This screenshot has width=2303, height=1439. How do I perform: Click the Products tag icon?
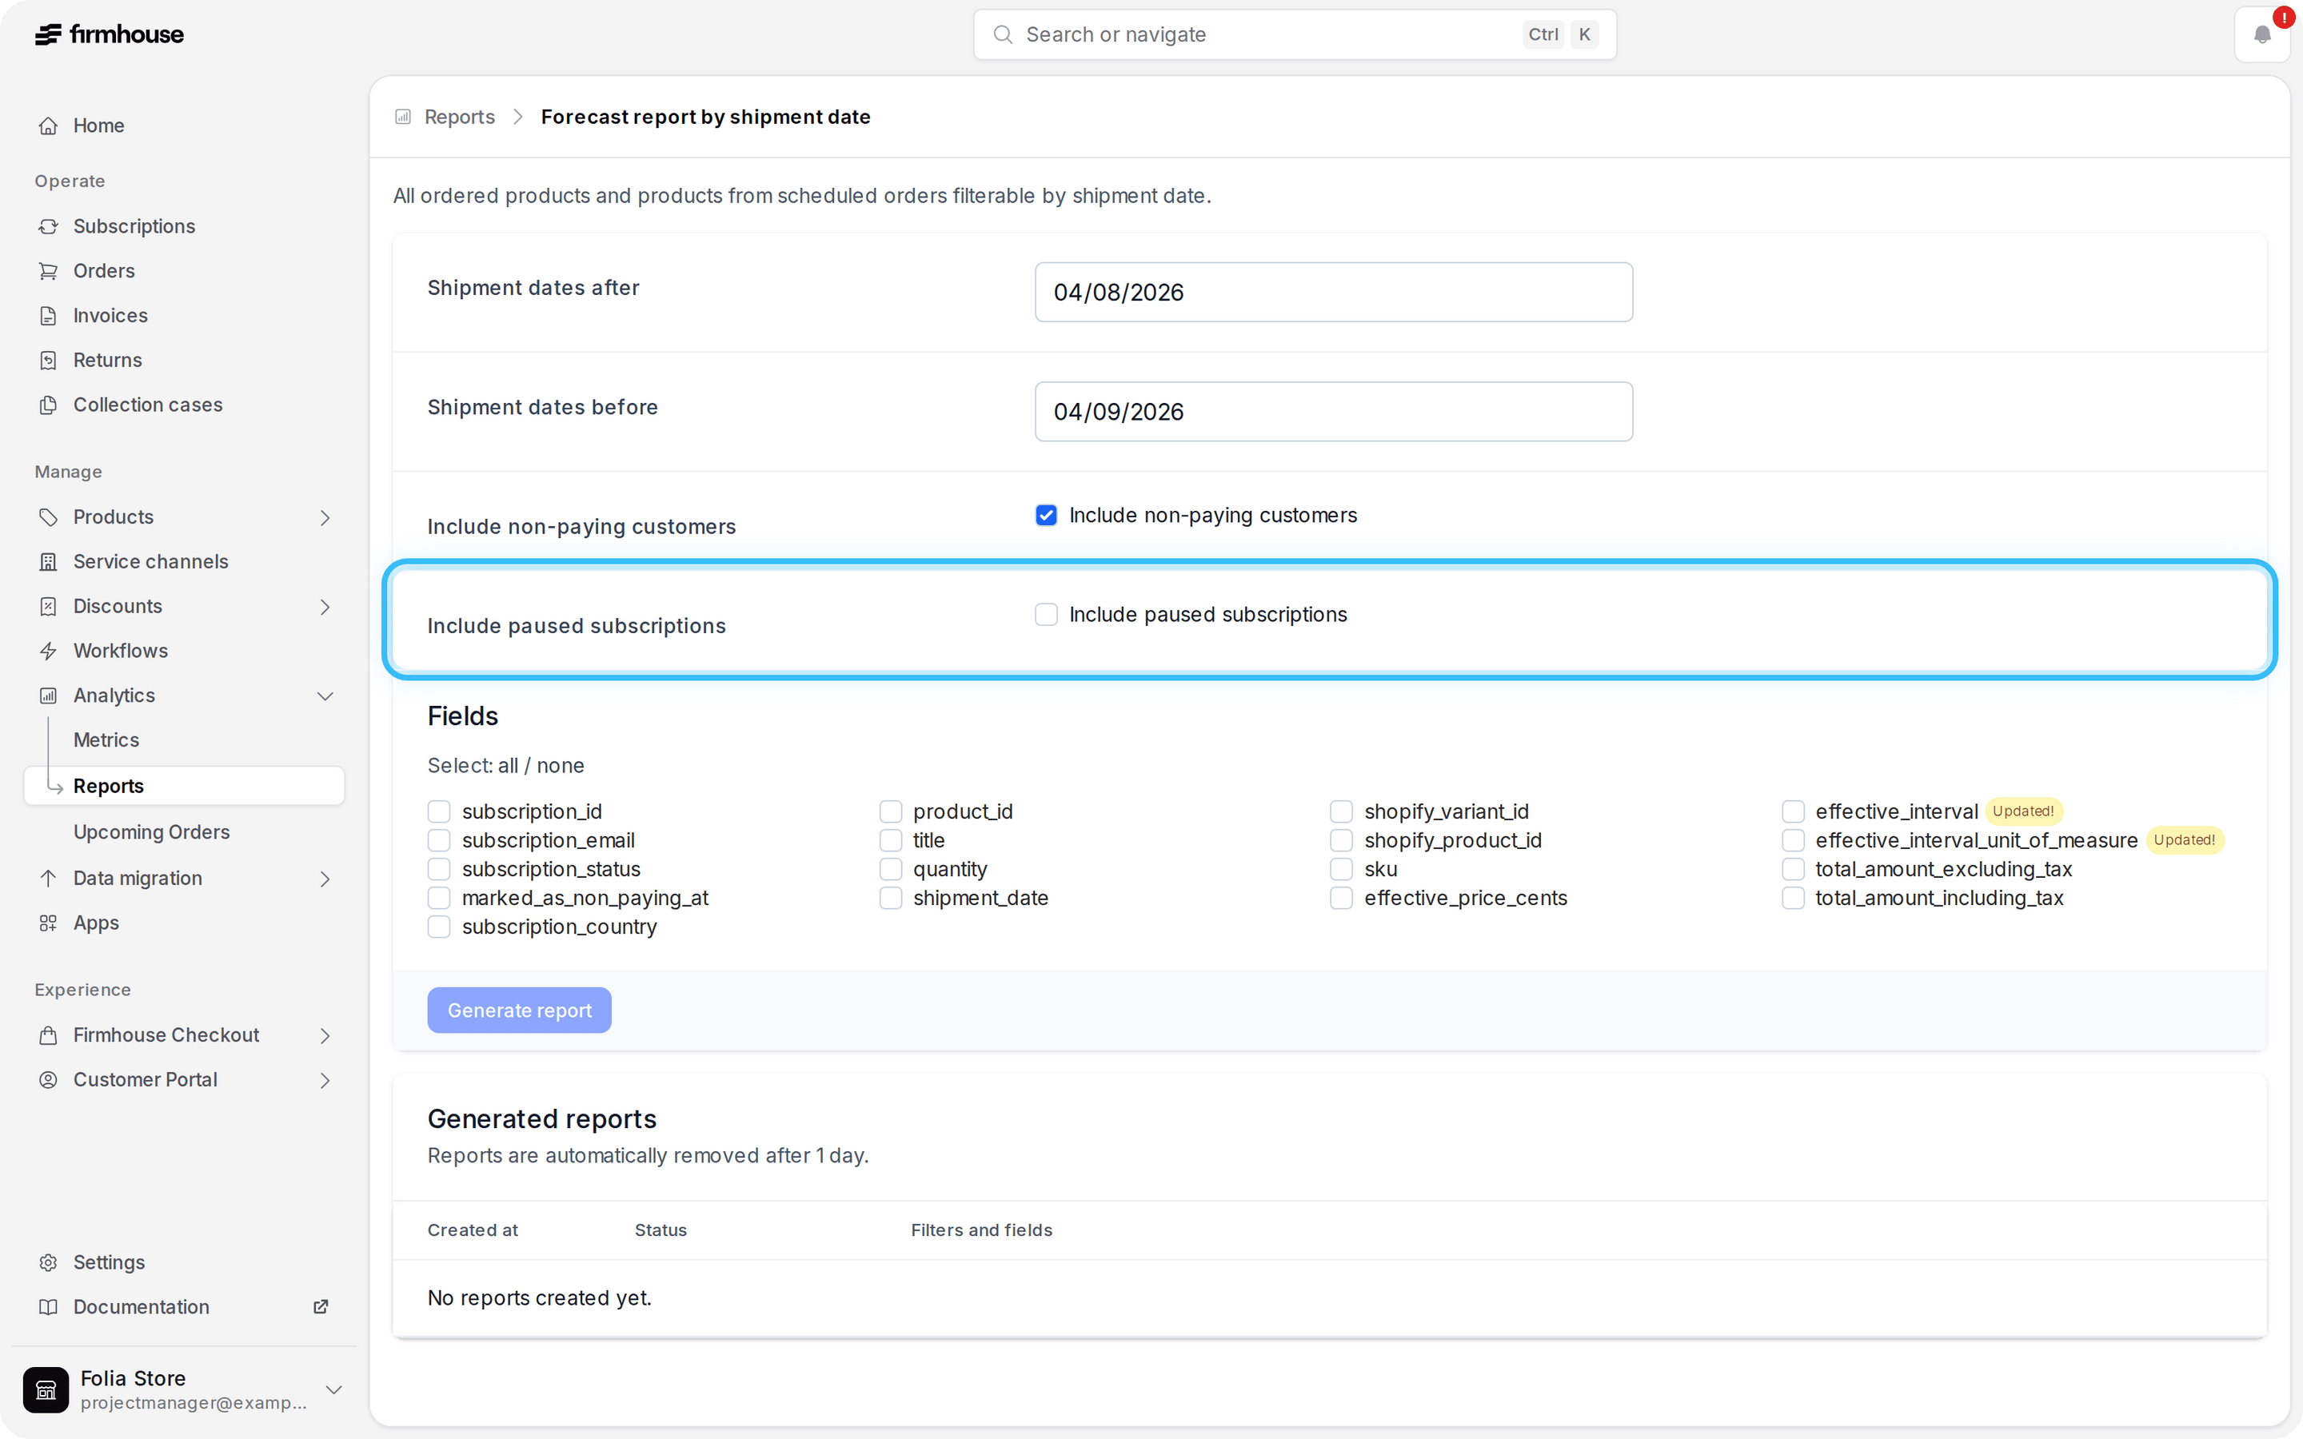click(48, 518)
